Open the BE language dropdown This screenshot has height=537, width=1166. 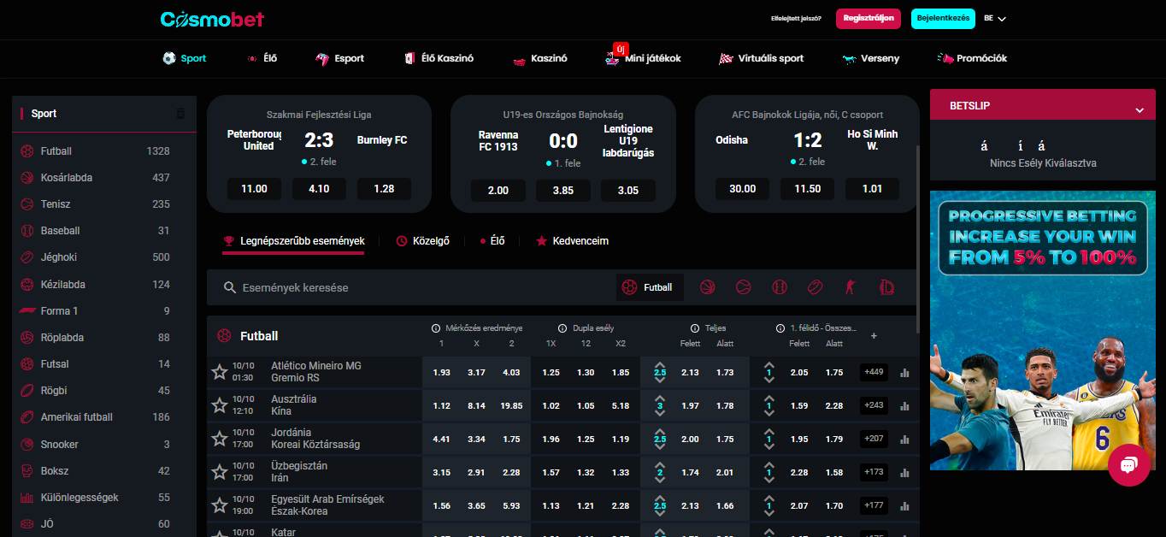point(995,18)
